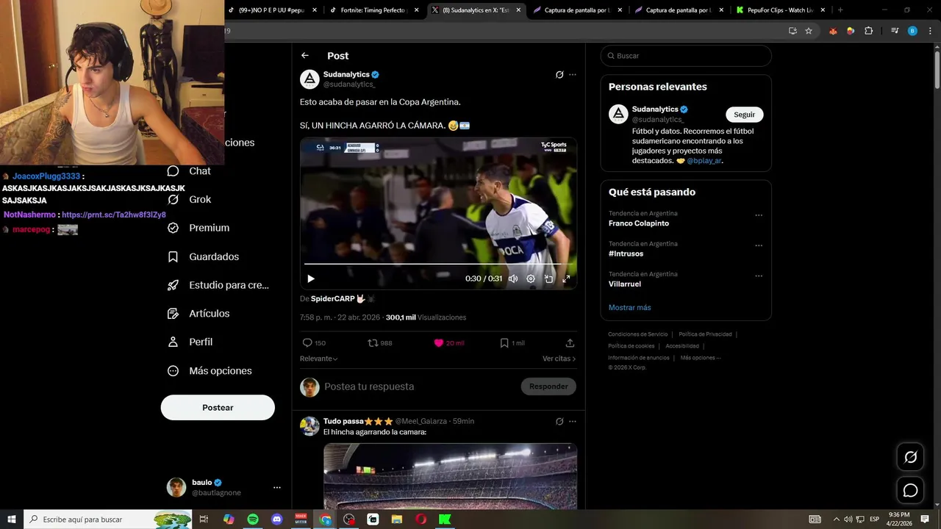Screen dimensions: 941x529
Task: Switch to PepuFor Clips tab
Action: [x=779, y=10]
